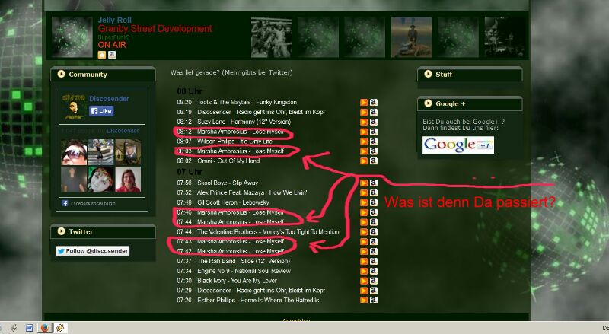
Task: Switch to Firefox in the taskbar
Action: [x=45, y=328]
